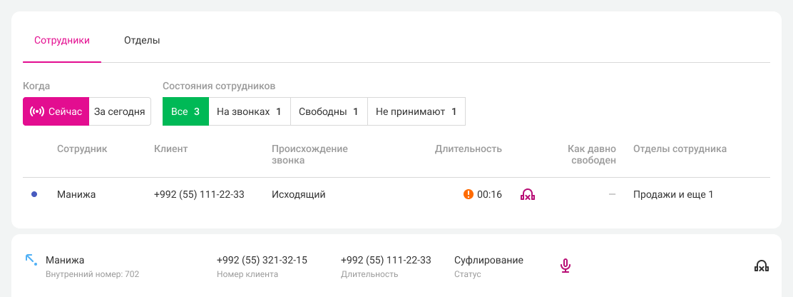Screen dimensions: 793x297
Task: Click number +992 (55) 321-32-15 in call panel
Action: 262,260
